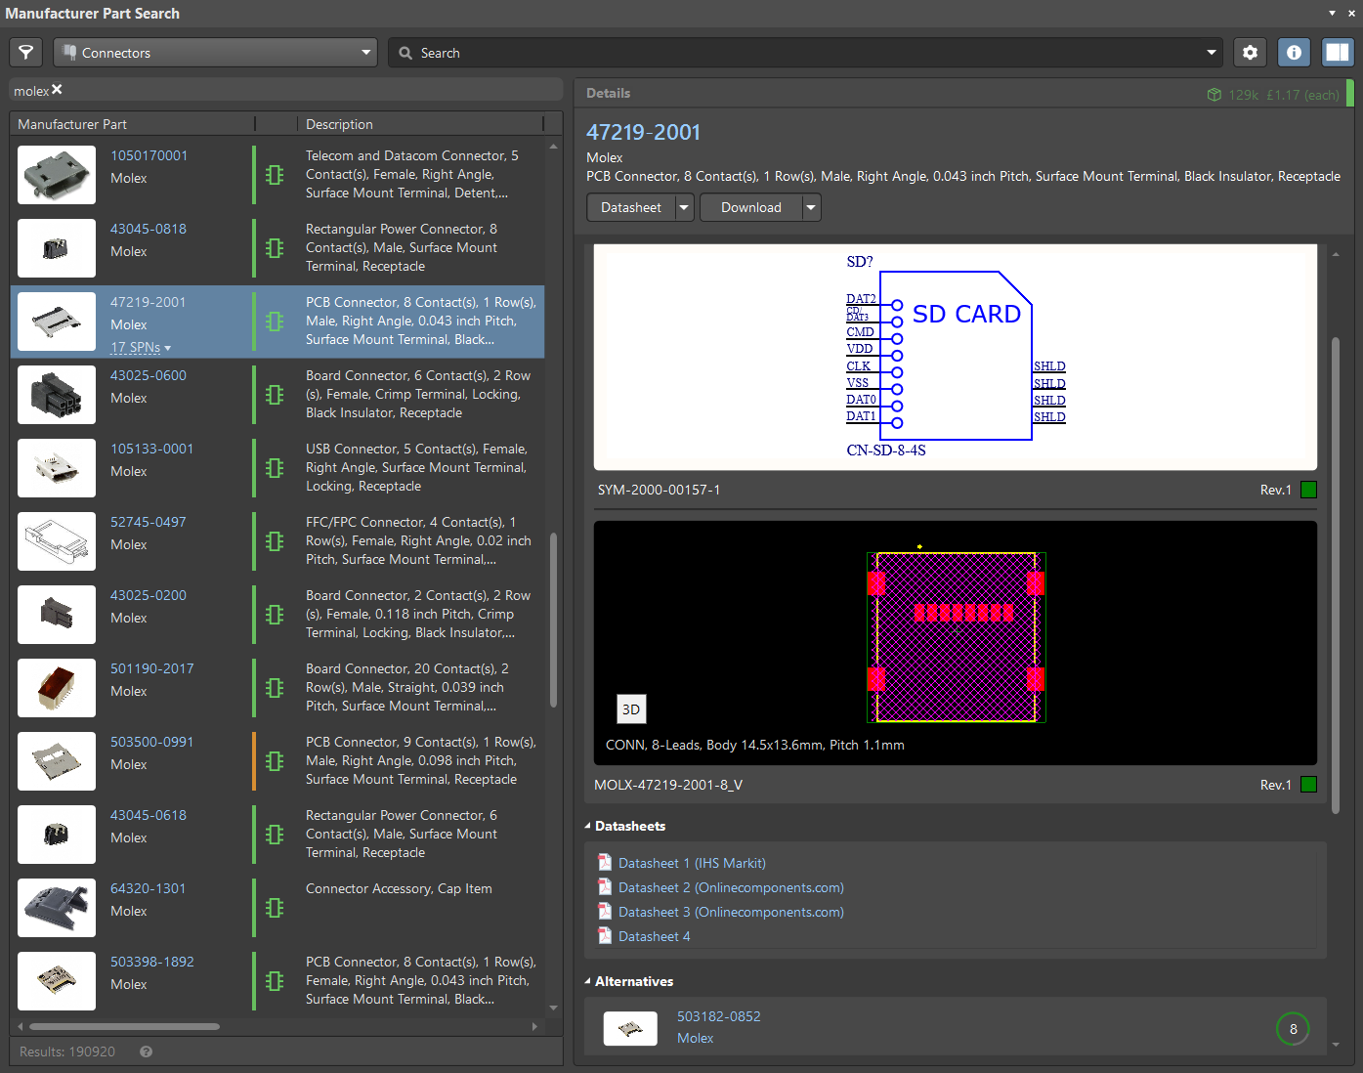
Task: Toggle the info details button
Action: pyautogui.click(x=1294, y=53)
